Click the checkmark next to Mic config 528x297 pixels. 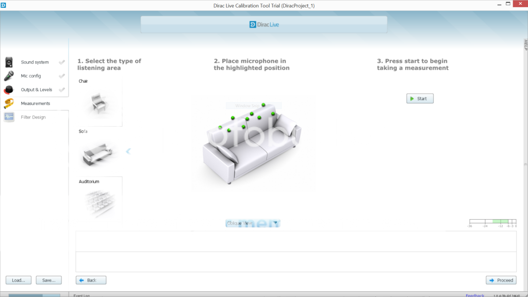62,76
